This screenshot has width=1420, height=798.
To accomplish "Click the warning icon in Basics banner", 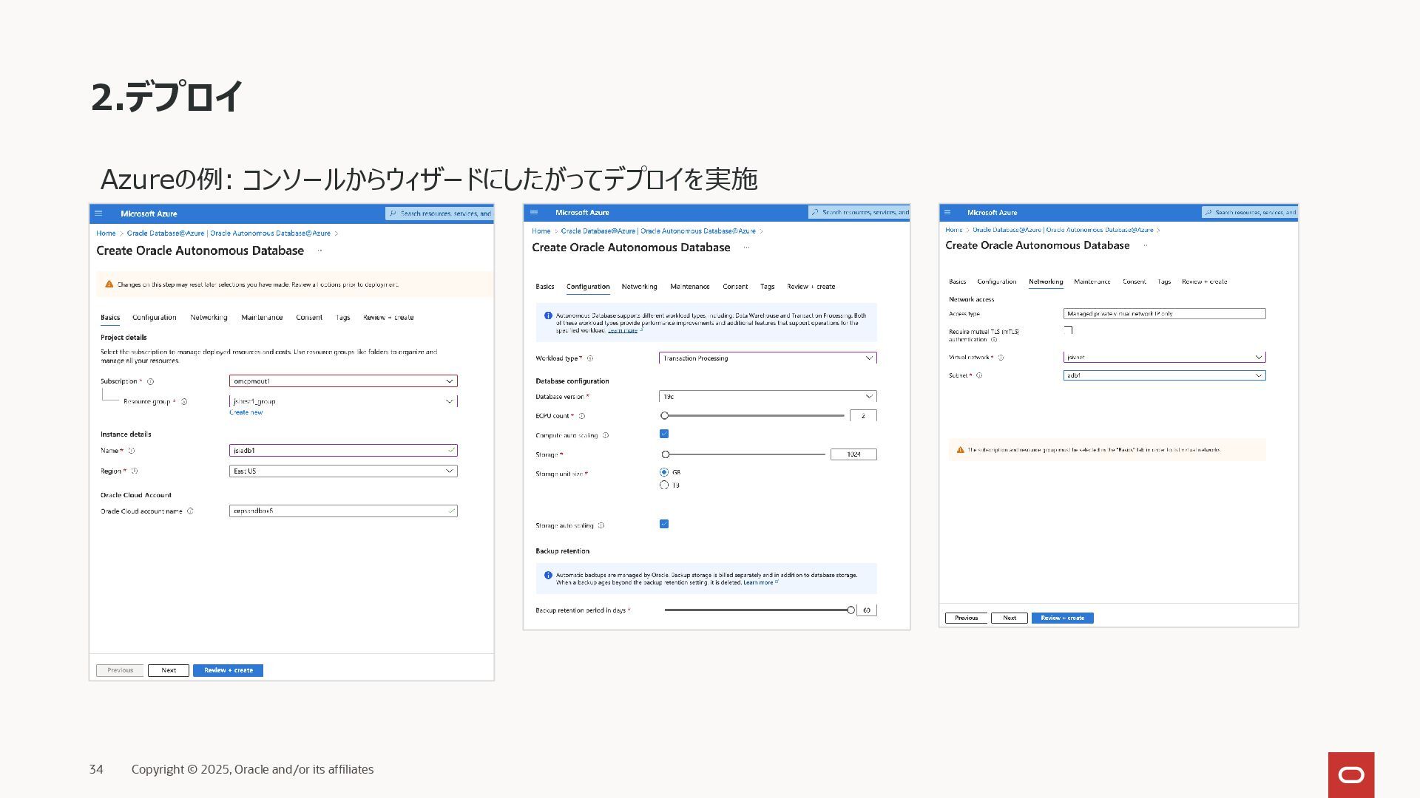I will (109, 284).
